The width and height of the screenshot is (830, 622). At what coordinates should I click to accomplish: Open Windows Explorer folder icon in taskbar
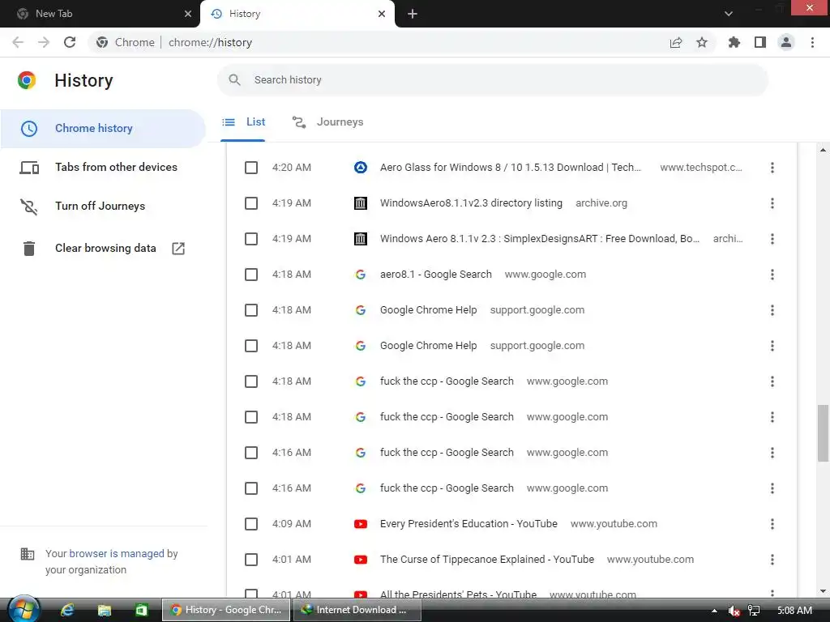(x=105, y=611)
